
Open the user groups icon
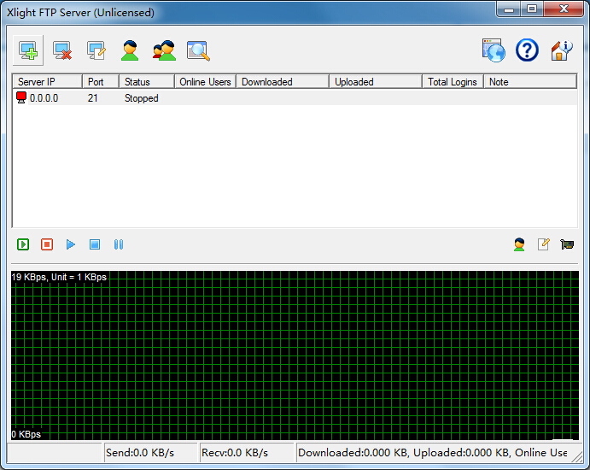pyautogui.click(x=164, y=50)
